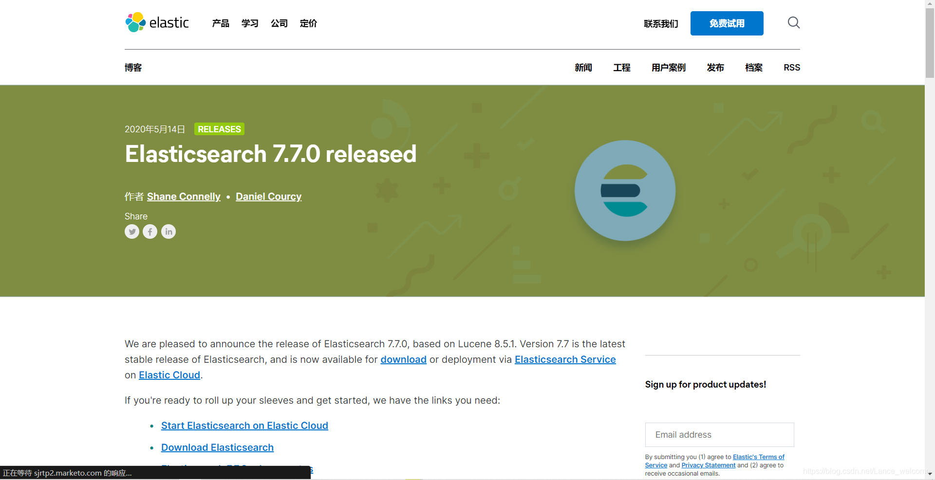Open the 学习 menu

[249, 23]
